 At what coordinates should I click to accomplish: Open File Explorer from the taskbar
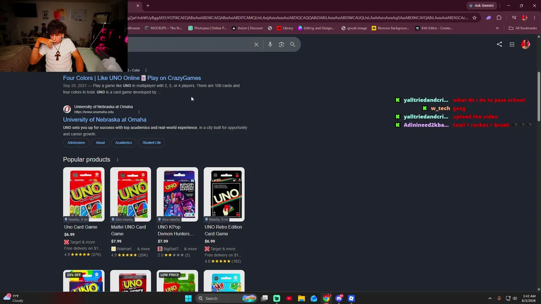(301, 299)
